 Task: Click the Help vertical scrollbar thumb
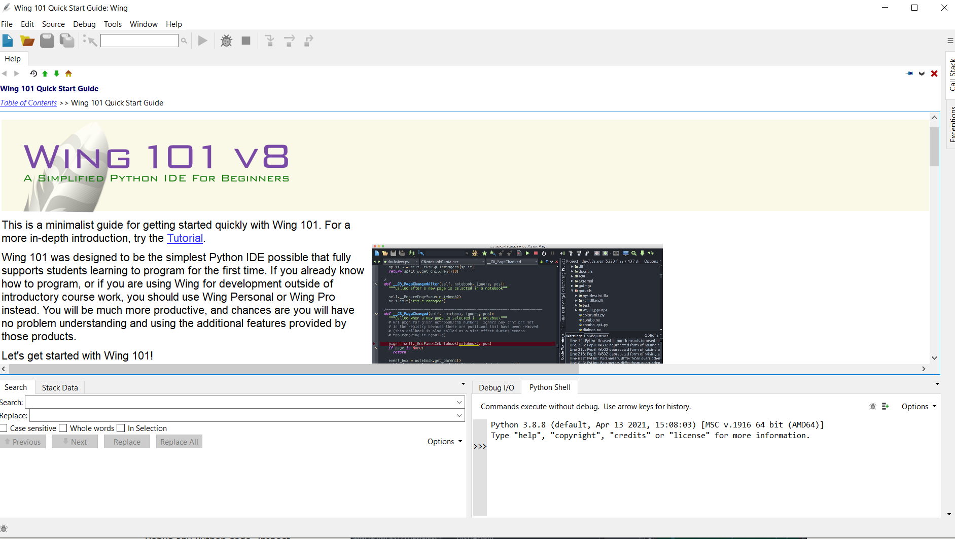[934, 146]
